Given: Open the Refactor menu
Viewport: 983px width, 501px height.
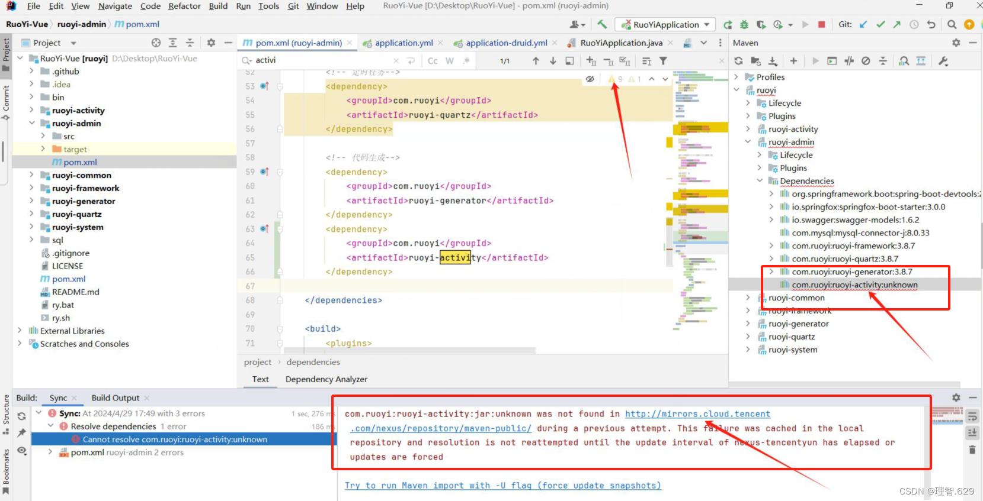Looking at the screenshot, I should tap(184, 6).
